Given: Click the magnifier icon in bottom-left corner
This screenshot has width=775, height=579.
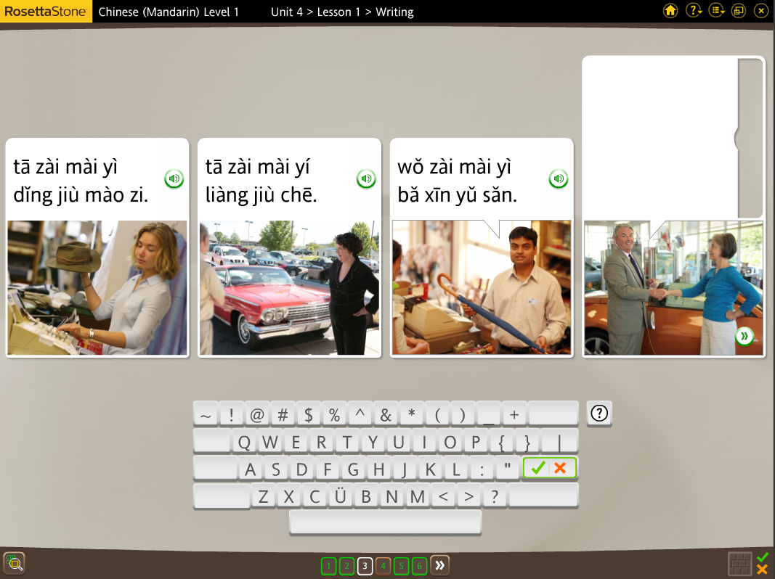Looking at the screenshot, I should [14, 562].
